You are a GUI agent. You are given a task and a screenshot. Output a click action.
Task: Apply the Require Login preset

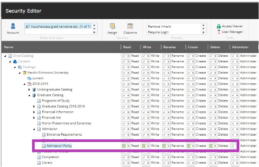158,32
